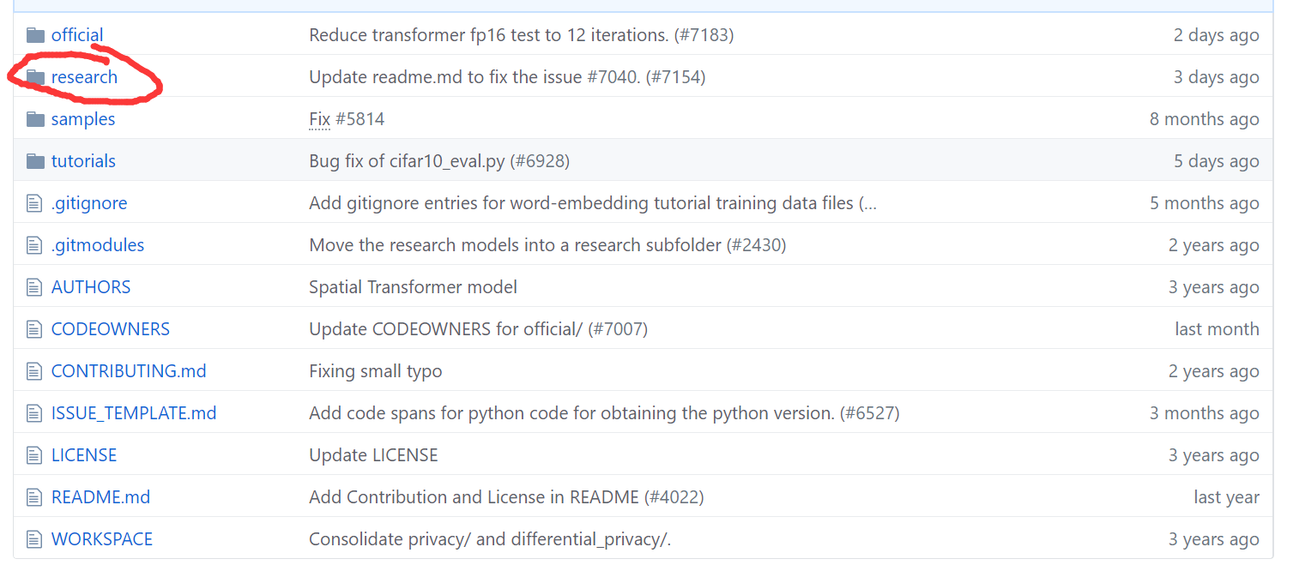The image size is (1293, 571).
Task: Open the official directory
Action: pos(77,34)
